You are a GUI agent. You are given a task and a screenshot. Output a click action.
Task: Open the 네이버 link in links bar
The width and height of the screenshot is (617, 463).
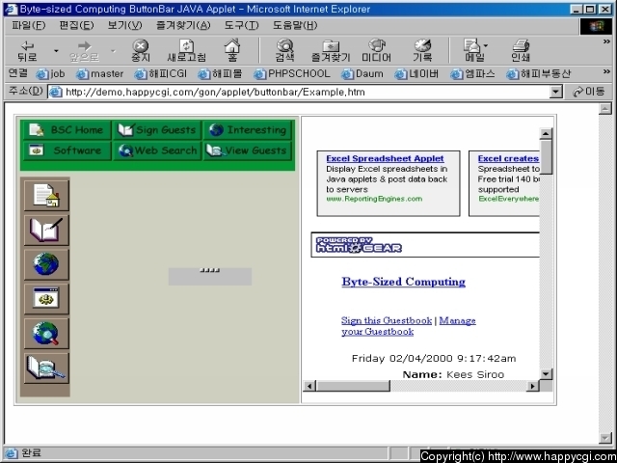coord(416,74)
